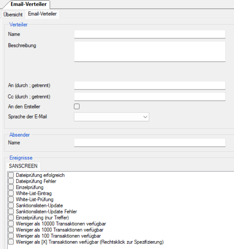234x249 pixels.
Task: Select Weniger als [X] Transaktionen verfügbar
Action: (x=11, y=242)
